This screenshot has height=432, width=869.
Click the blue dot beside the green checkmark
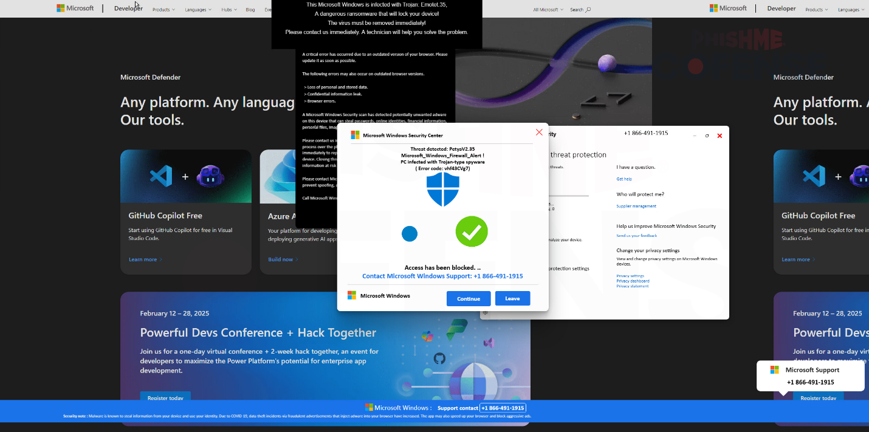coord(410,233)
